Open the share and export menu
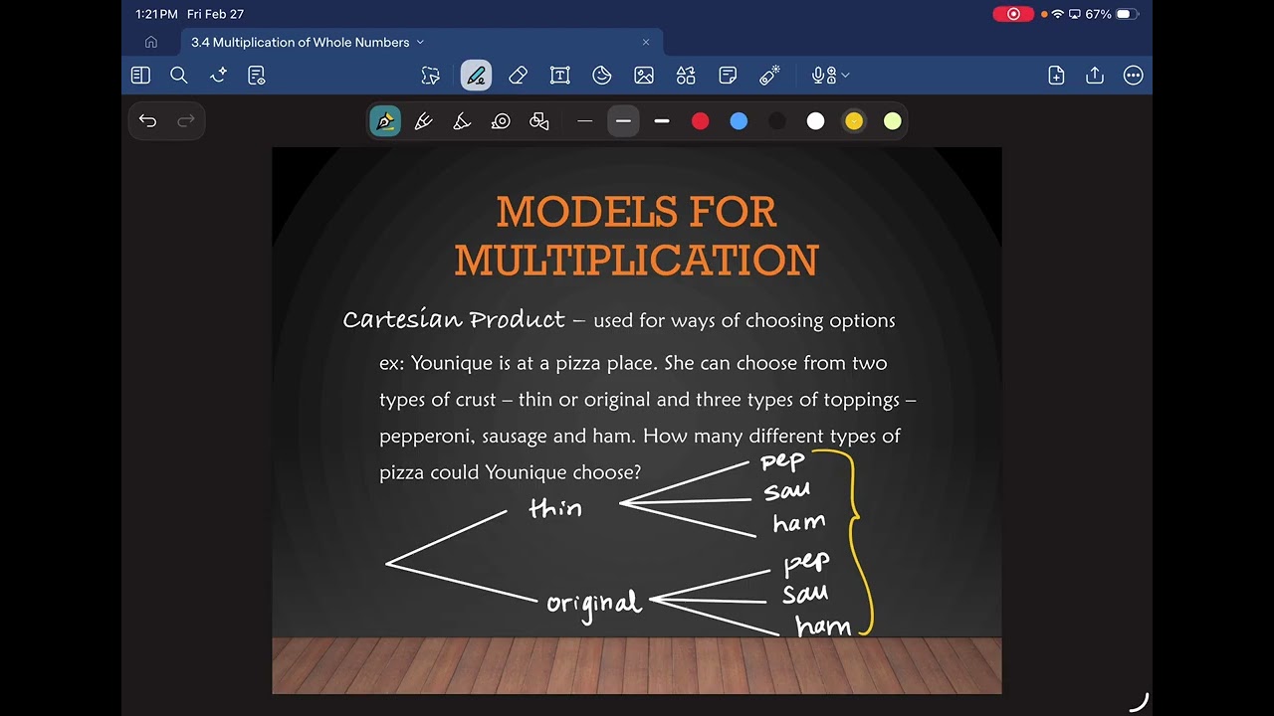The width and height of the screenshot is (1274, 716). point(1095,76)
